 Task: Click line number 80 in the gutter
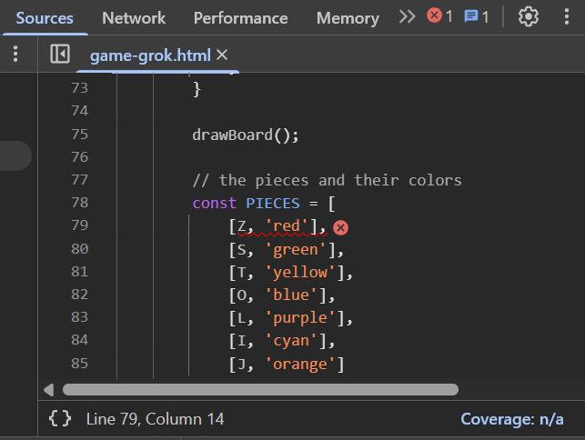[79, 249]
